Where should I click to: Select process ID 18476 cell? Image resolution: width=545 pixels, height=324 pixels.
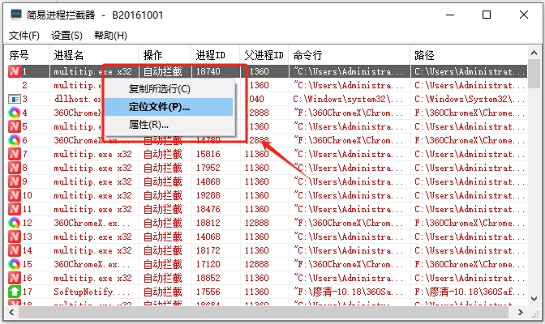click(x=208, y=209)
